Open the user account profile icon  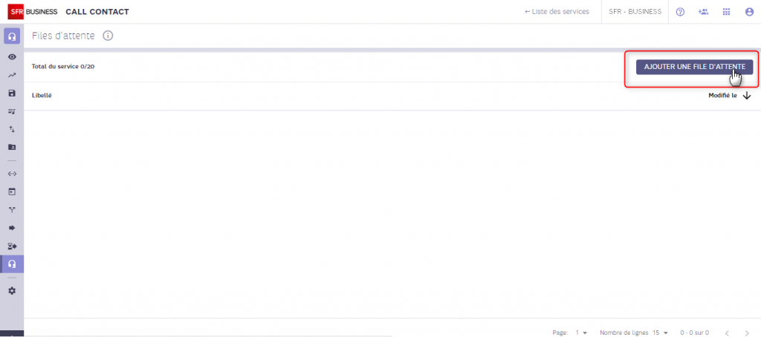[749, 12]
